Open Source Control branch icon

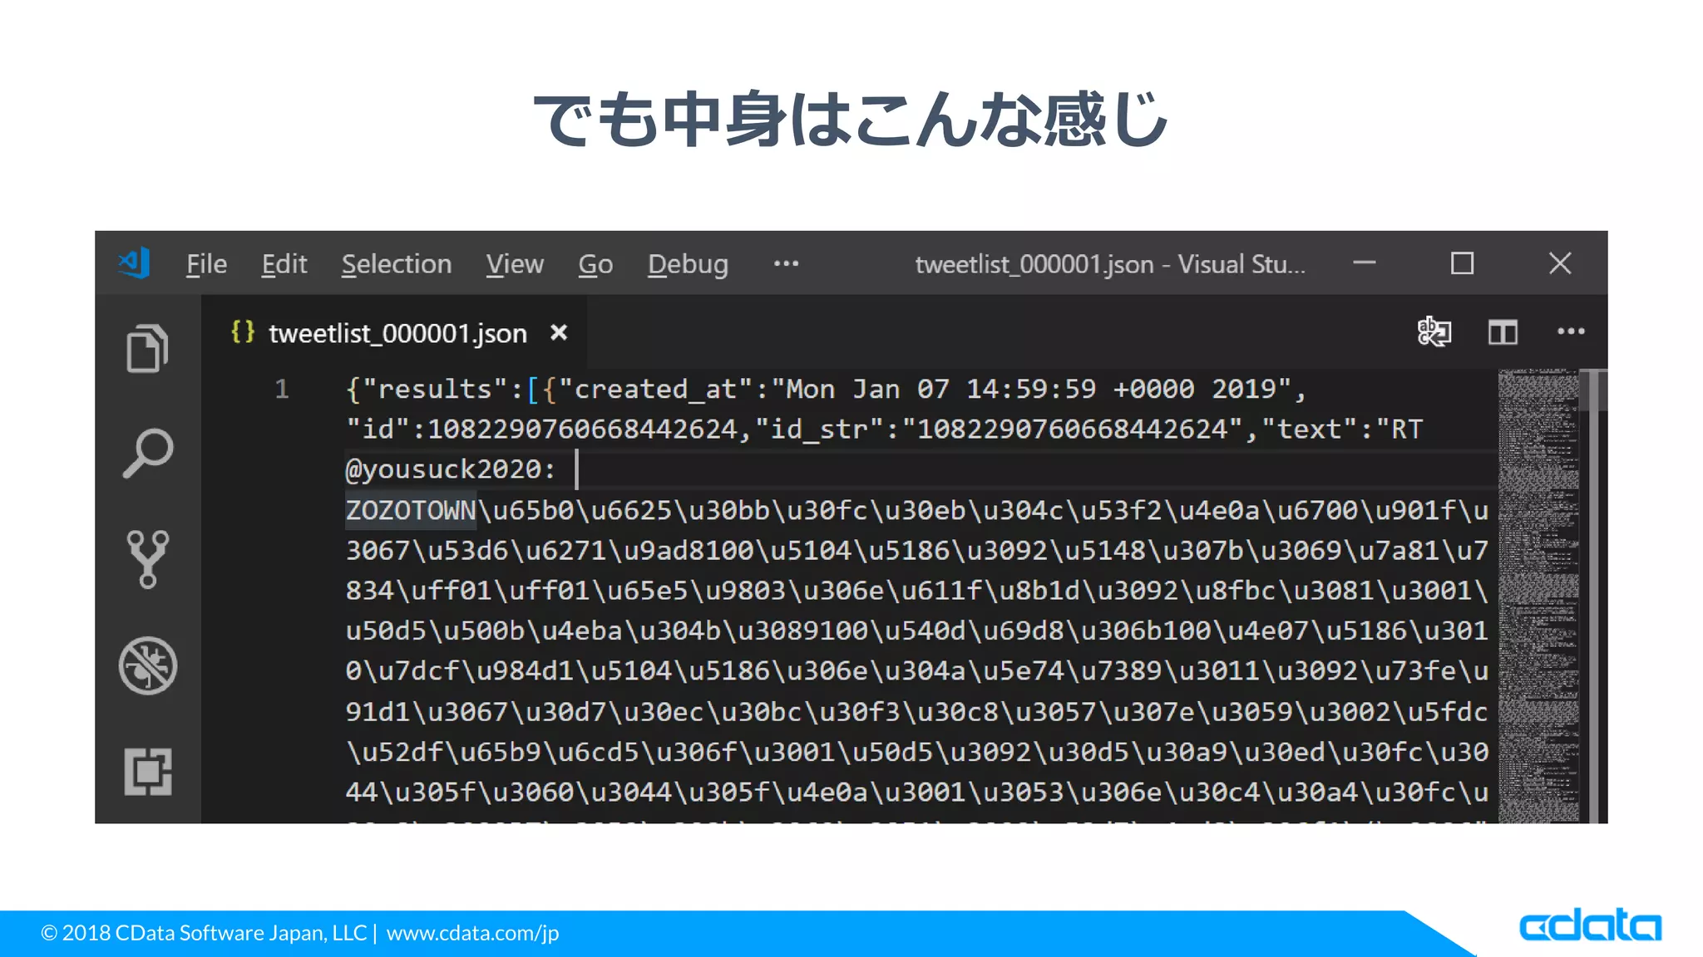coord(148,559)
